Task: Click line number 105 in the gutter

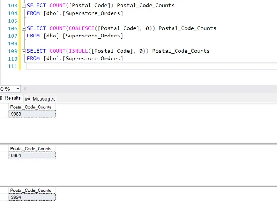Action: (x=13, y=21)
